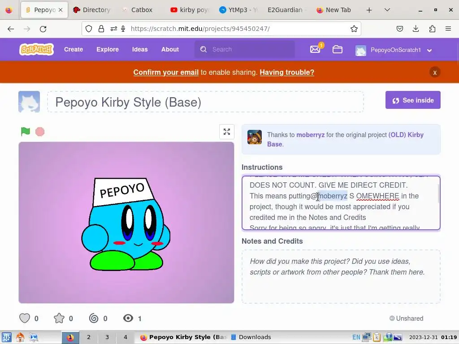This screenshot has width=459, height=344.
Task: Switch to workspace 4 in pager
Action: click(126, 337)
